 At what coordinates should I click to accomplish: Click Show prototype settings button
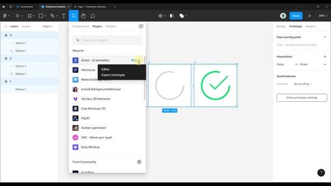[x=302, y=98]
